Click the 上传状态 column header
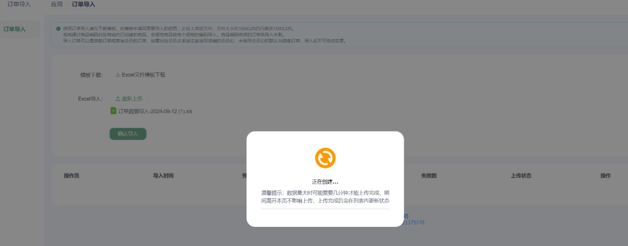Viewport: 628px width, 246px height. [521, 176]
